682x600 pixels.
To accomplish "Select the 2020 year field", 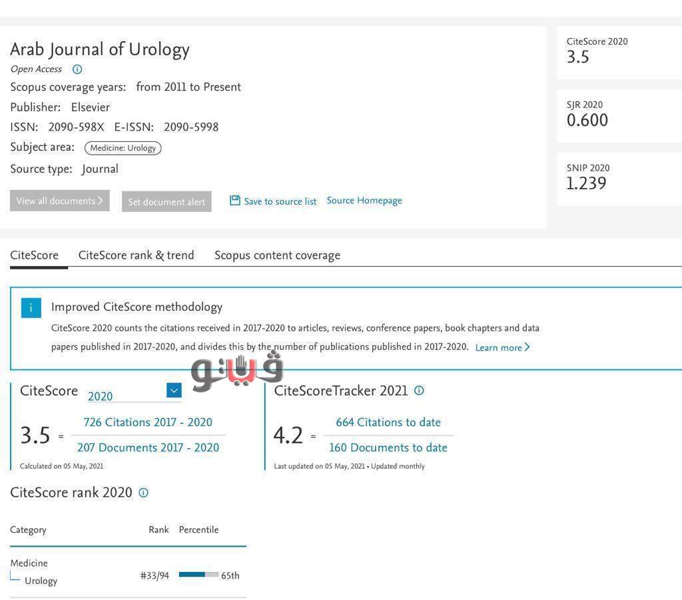I will (x=127, y=396).
